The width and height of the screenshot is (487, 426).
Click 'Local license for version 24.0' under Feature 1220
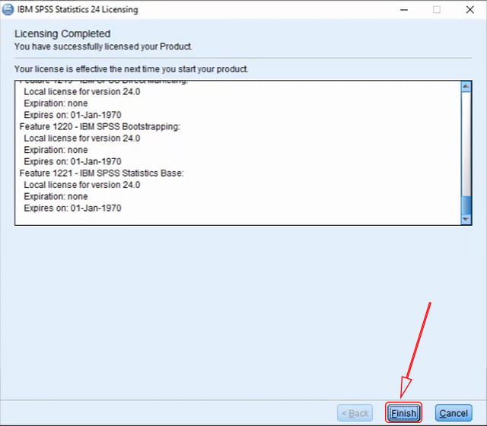[82, 138]
